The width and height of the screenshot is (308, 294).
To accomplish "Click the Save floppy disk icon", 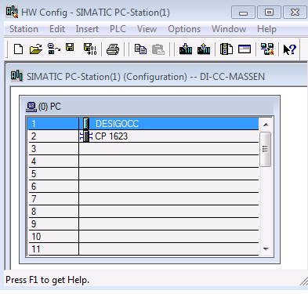I will (x=70, y=48).
